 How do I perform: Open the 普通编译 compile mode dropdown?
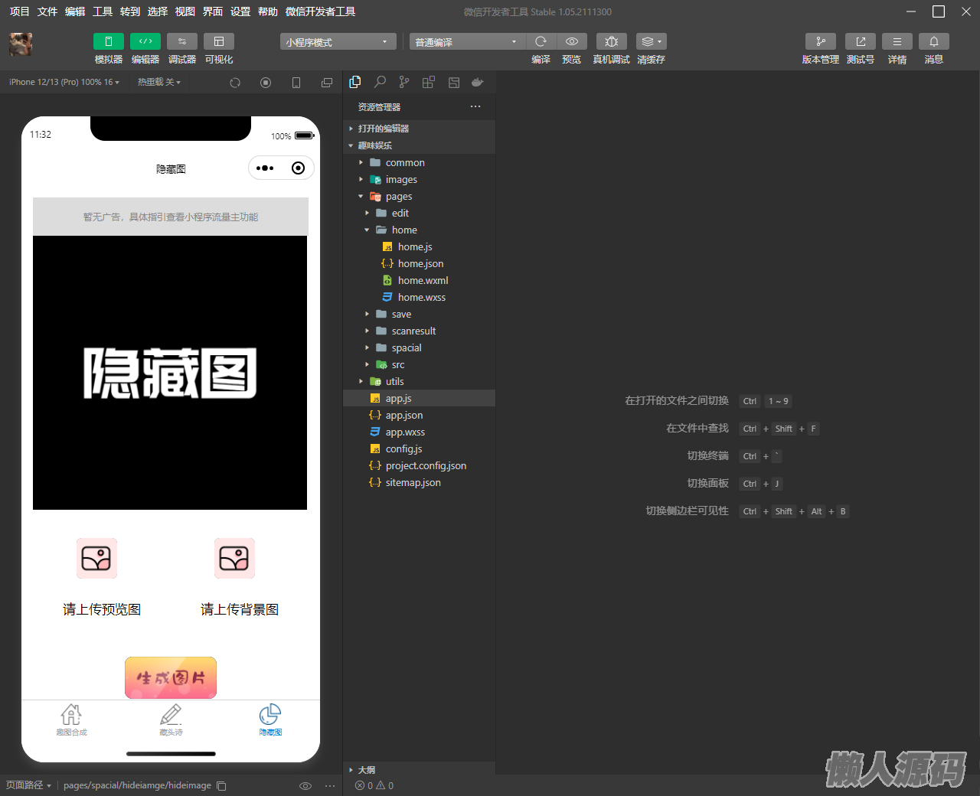coord(466,42)
